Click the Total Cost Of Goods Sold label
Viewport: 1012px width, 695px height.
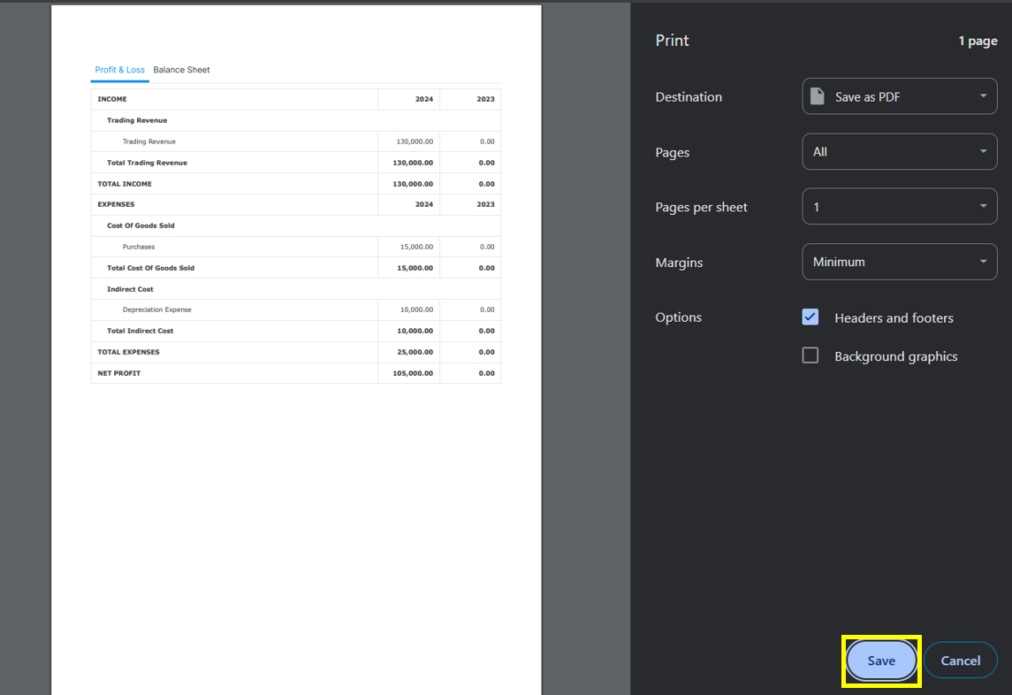[150, 268]
